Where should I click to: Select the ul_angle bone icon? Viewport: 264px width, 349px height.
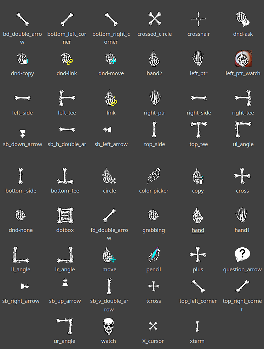(x=243, y=130)
